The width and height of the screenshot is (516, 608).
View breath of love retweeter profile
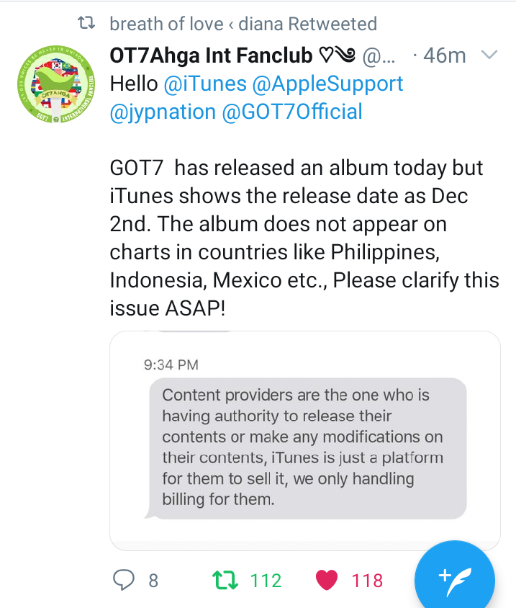pyautogui.click(x=243, y=24)
